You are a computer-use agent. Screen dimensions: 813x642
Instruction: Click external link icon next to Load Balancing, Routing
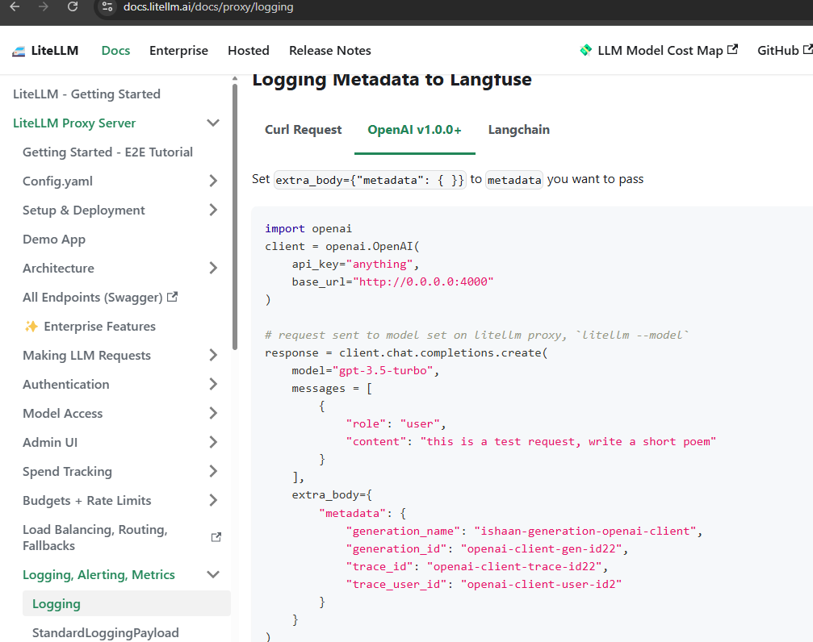coord(216,537)
